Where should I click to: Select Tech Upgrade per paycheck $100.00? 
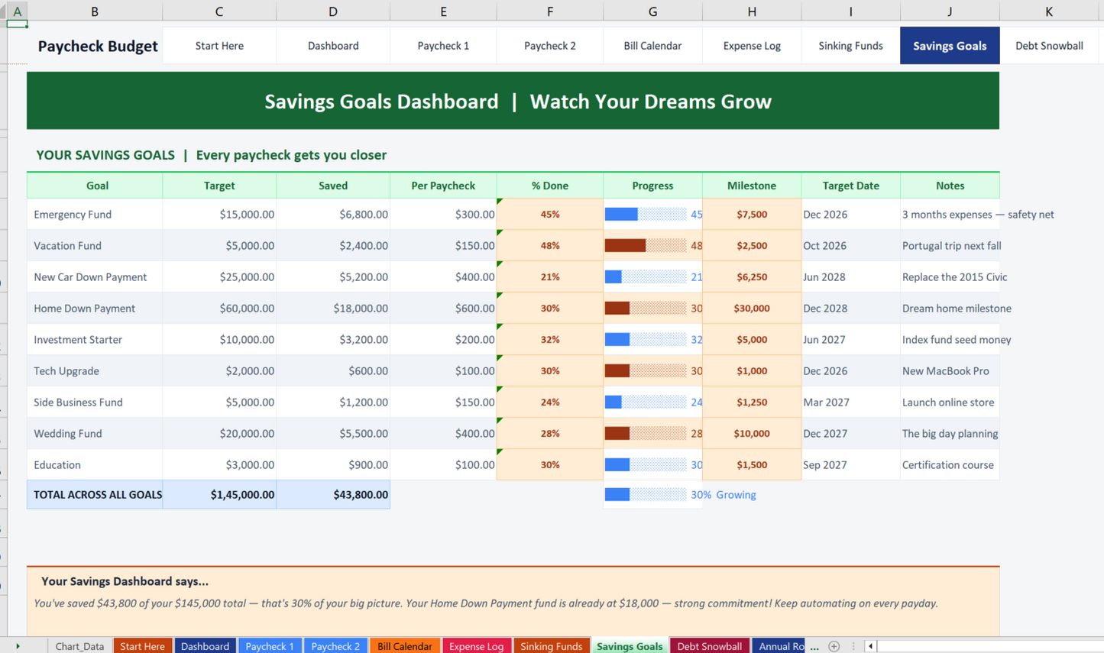(443, 371)
